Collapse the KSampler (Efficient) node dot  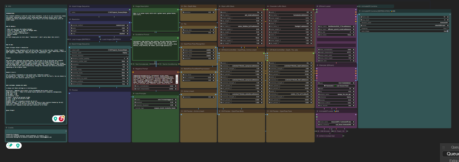317,65
